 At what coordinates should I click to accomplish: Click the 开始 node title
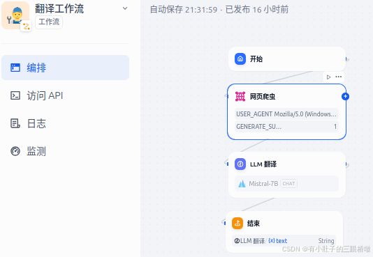pos(256,59)
